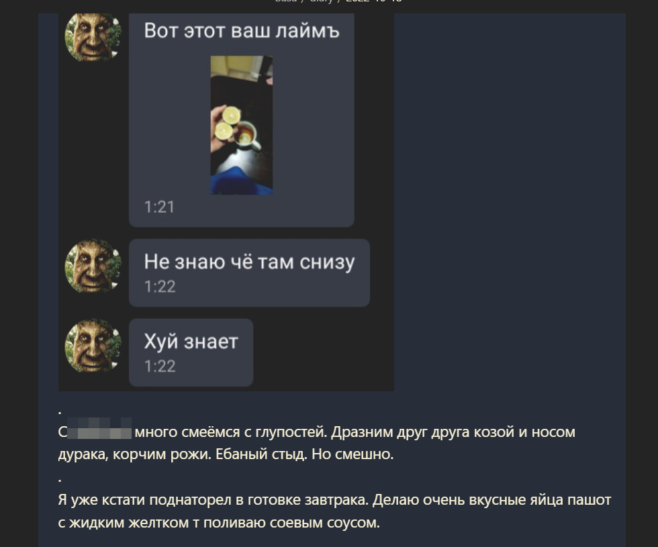Place cursor in the "поднаторел в готовке завтрака" line

(x=259, y=500)
